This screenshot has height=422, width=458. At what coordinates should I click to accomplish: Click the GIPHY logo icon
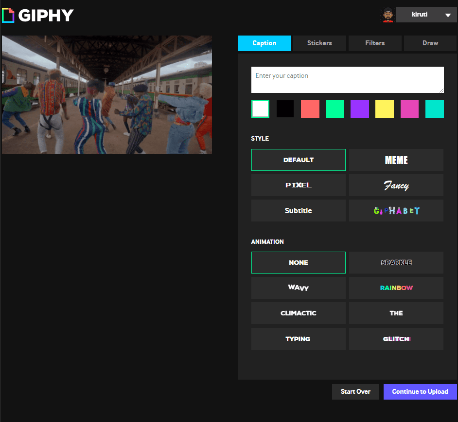coord(8,15)
